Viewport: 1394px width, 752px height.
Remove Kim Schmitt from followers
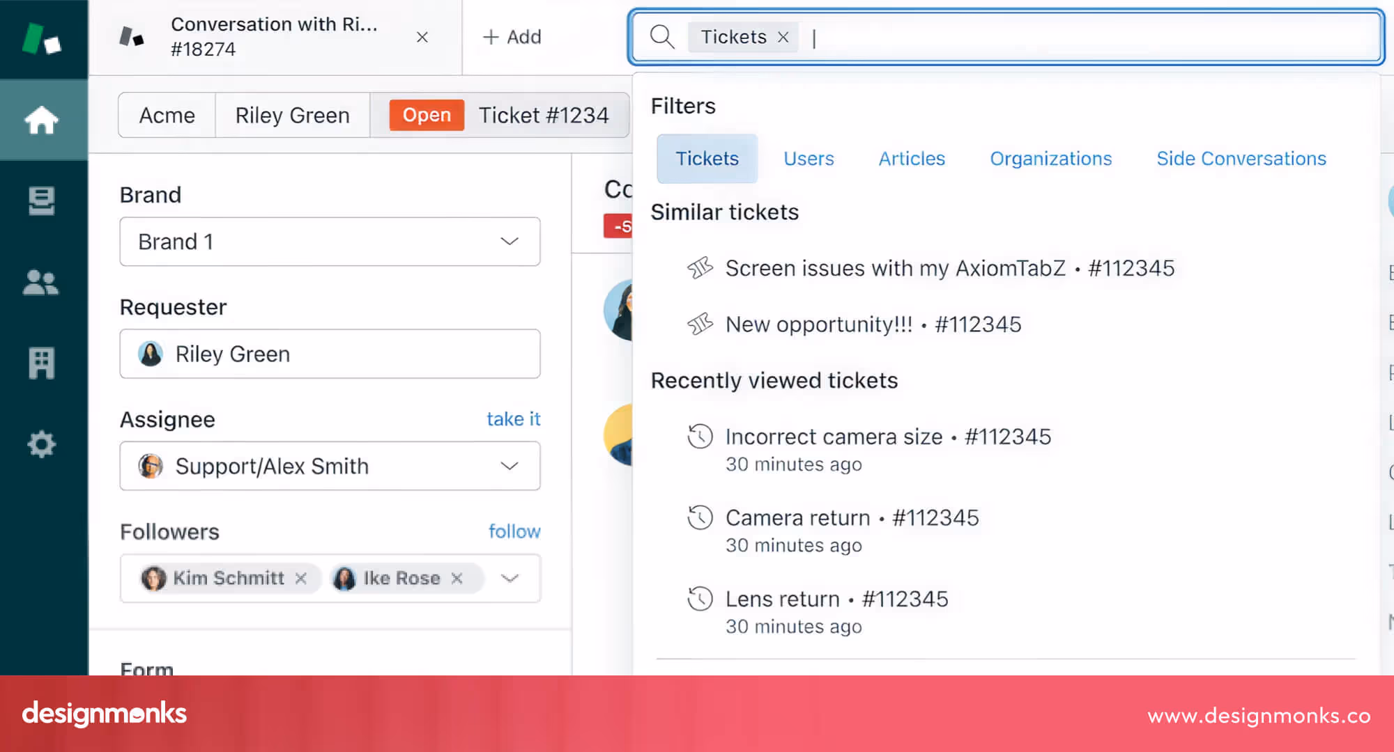[302, 578]
